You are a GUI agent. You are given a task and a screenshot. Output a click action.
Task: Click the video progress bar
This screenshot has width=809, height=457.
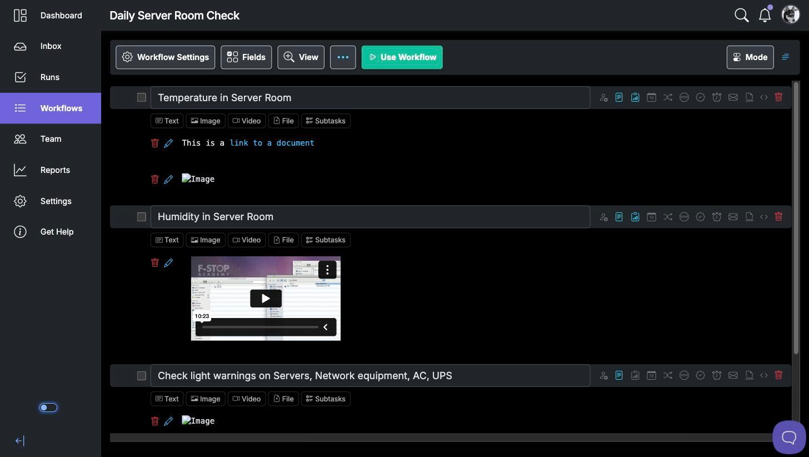point(260,327)
